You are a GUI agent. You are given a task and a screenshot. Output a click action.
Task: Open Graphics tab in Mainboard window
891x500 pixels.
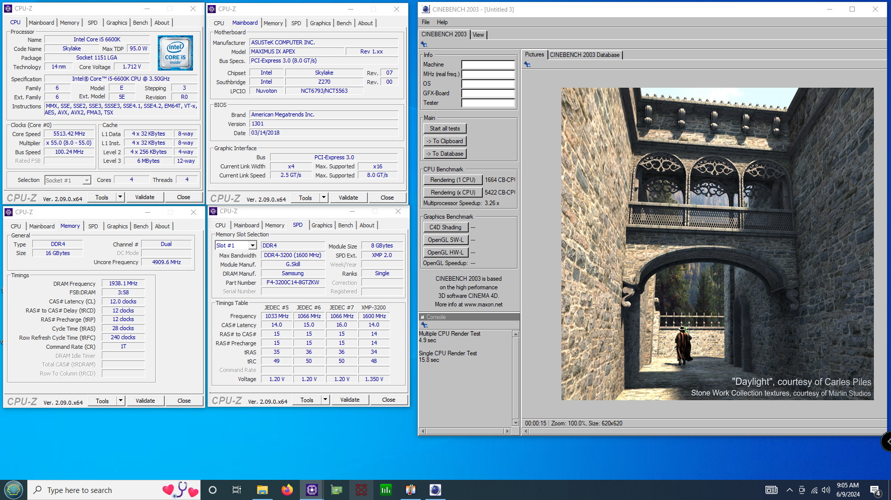pos(321,23)
